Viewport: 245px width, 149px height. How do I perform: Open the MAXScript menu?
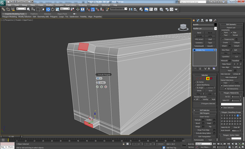[x=106, y=5]
